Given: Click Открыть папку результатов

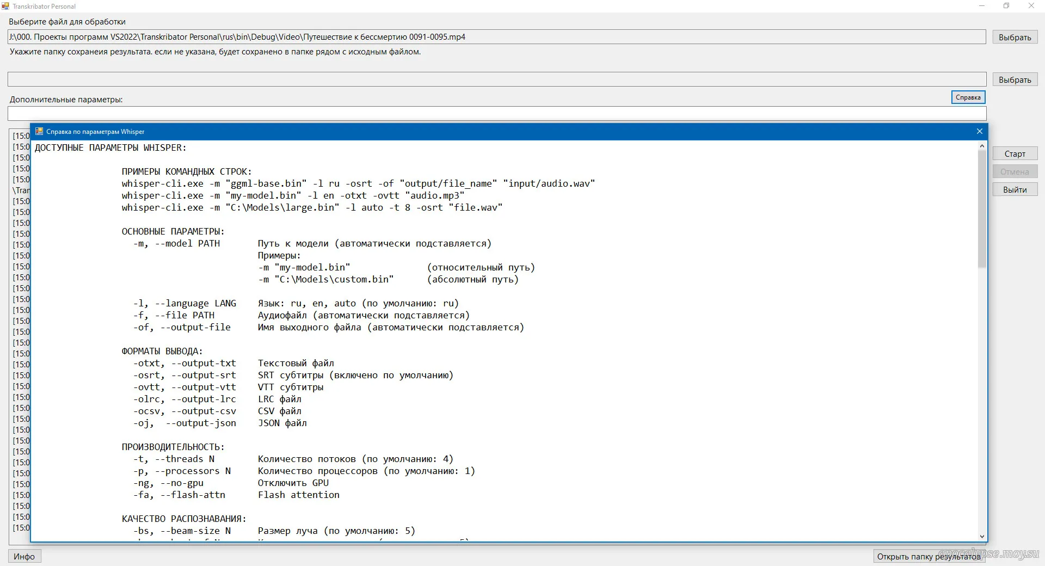Looking at the screenshot, I should (929, 556).
